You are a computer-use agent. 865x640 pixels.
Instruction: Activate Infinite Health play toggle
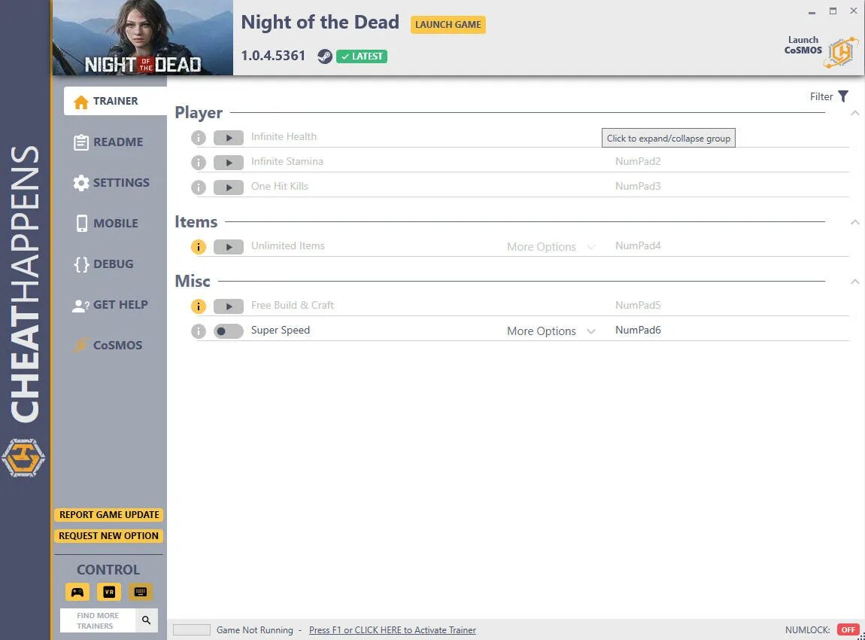229,138
